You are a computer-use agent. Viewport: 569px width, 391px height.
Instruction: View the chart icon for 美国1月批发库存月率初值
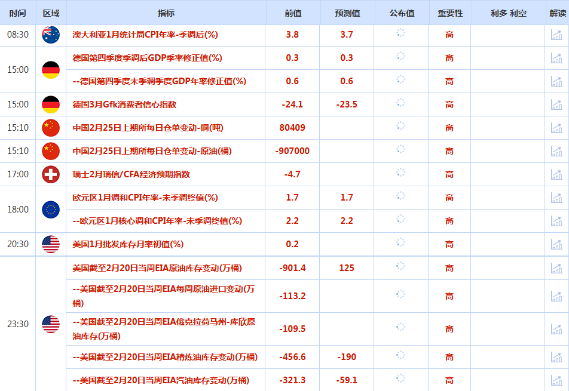(x=556, y=244)
